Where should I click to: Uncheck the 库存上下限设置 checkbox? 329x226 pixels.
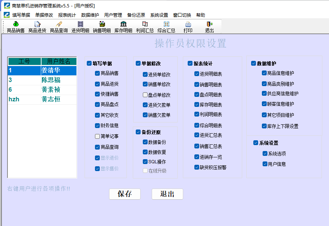(264, 126)
